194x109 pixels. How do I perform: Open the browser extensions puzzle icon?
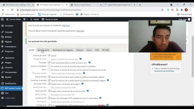(x=182, y=10)
